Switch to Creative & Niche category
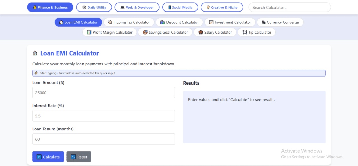This screenshot has width=358, height=166. point(222,7)
